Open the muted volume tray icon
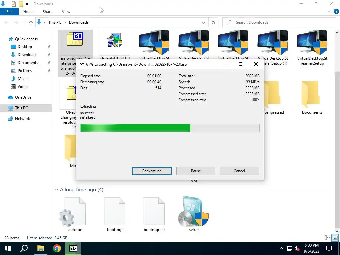This screenshot has width=340, height=255. (x=297, y=248)
